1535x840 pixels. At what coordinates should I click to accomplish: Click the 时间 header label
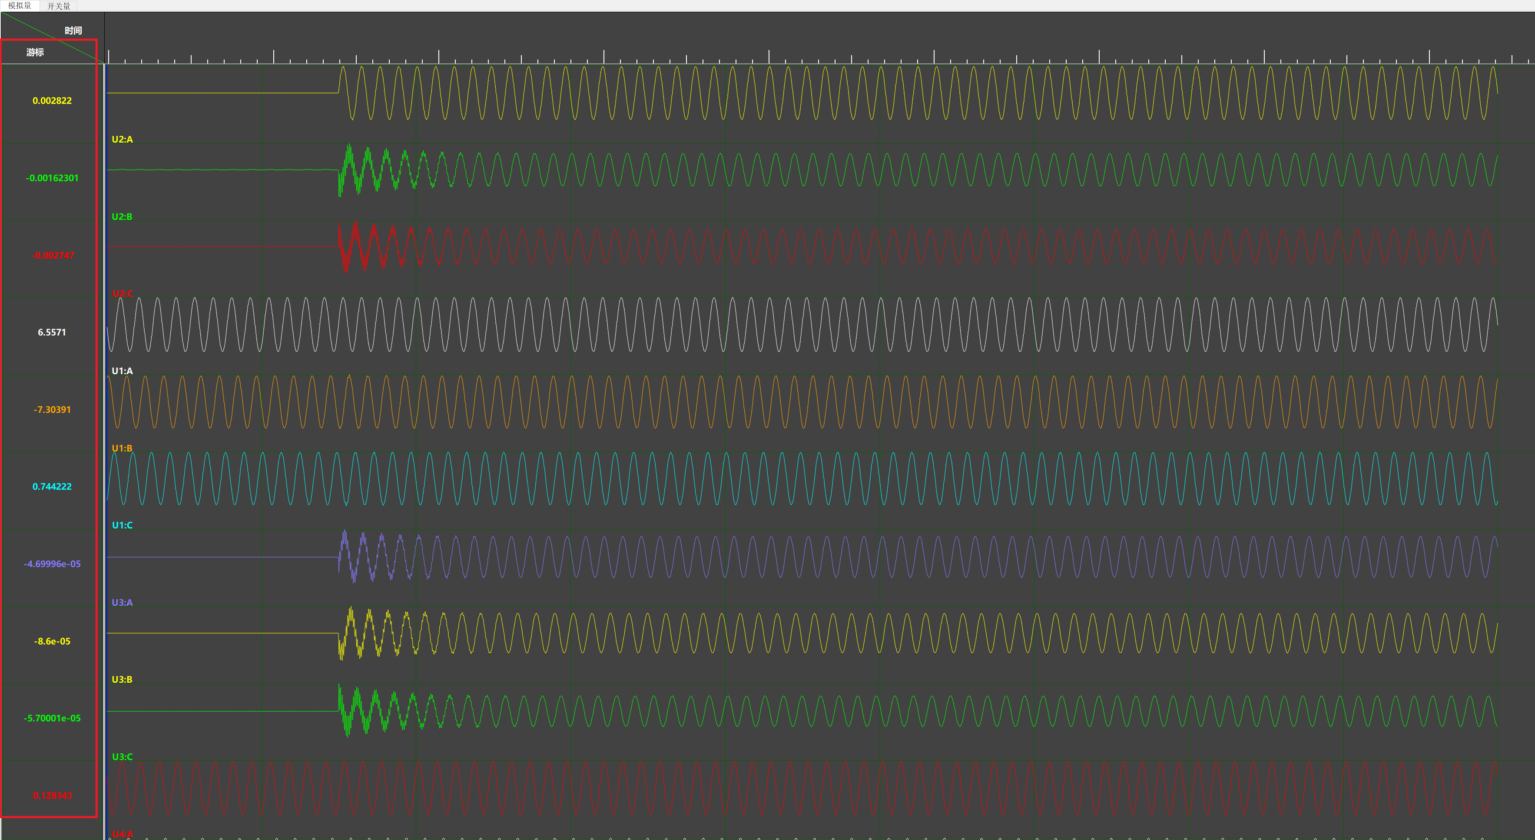[73, 30]
